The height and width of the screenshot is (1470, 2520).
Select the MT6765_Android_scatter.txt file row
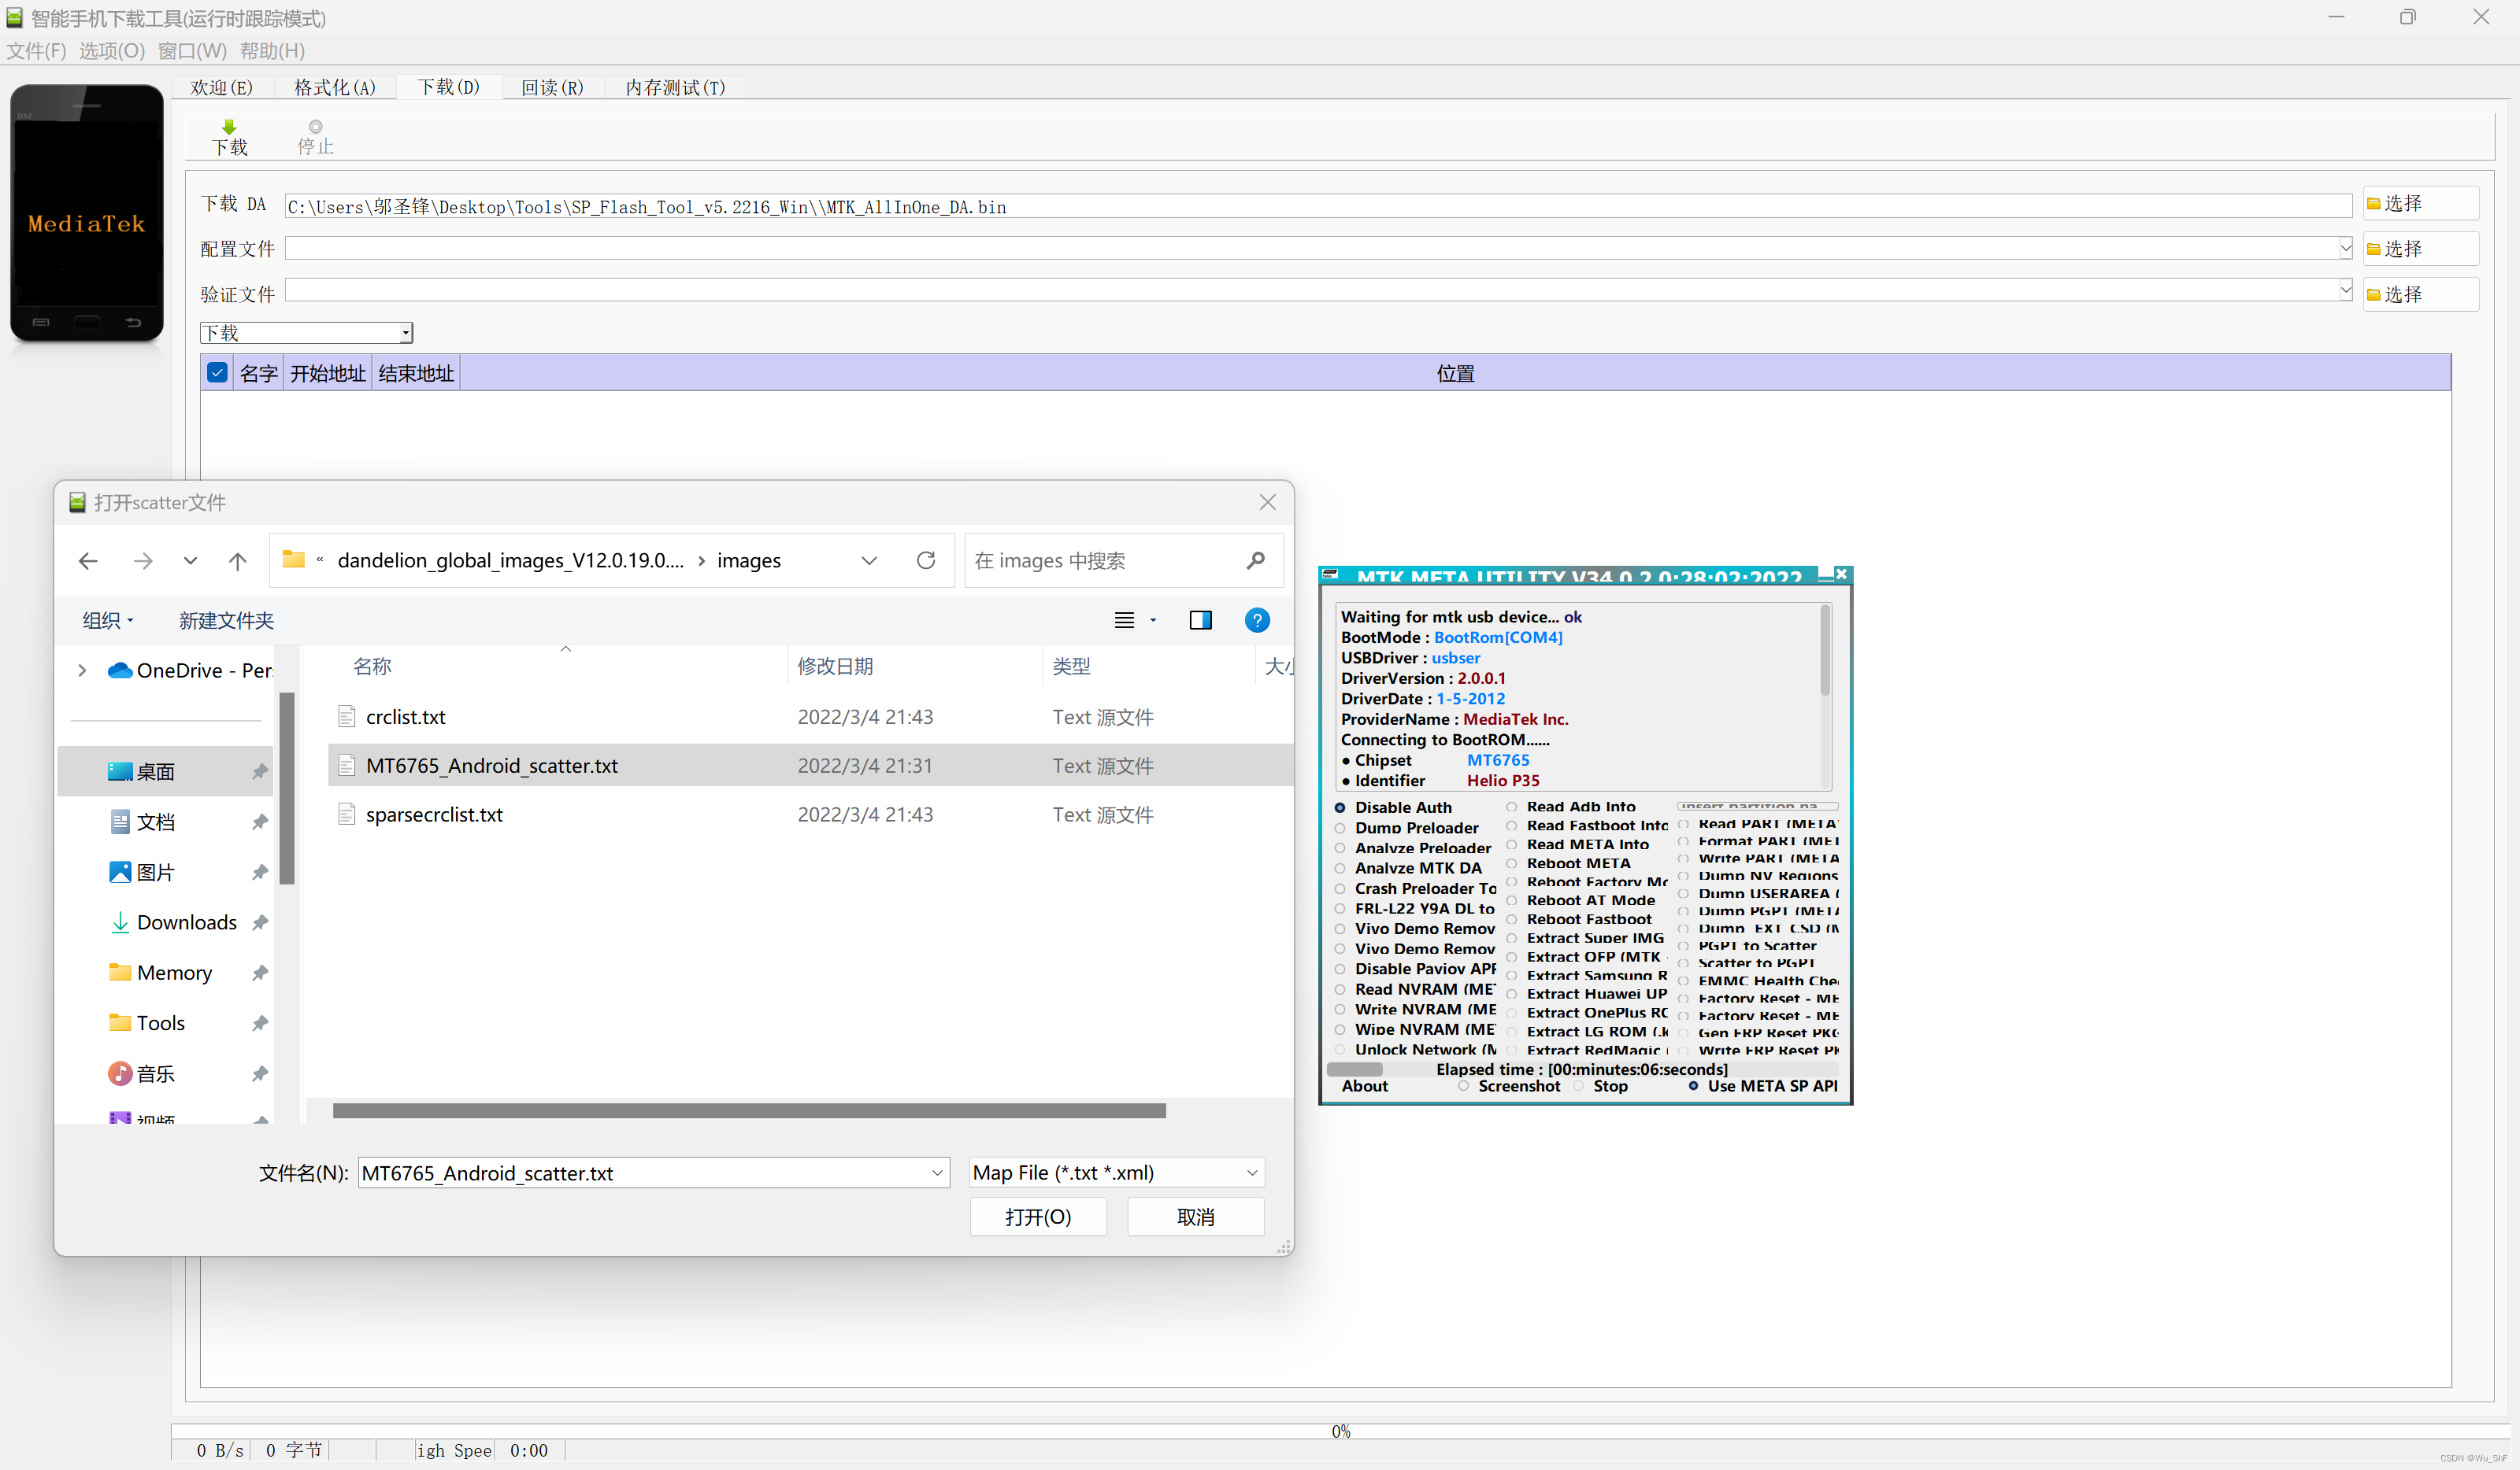(x=810, y=766)
